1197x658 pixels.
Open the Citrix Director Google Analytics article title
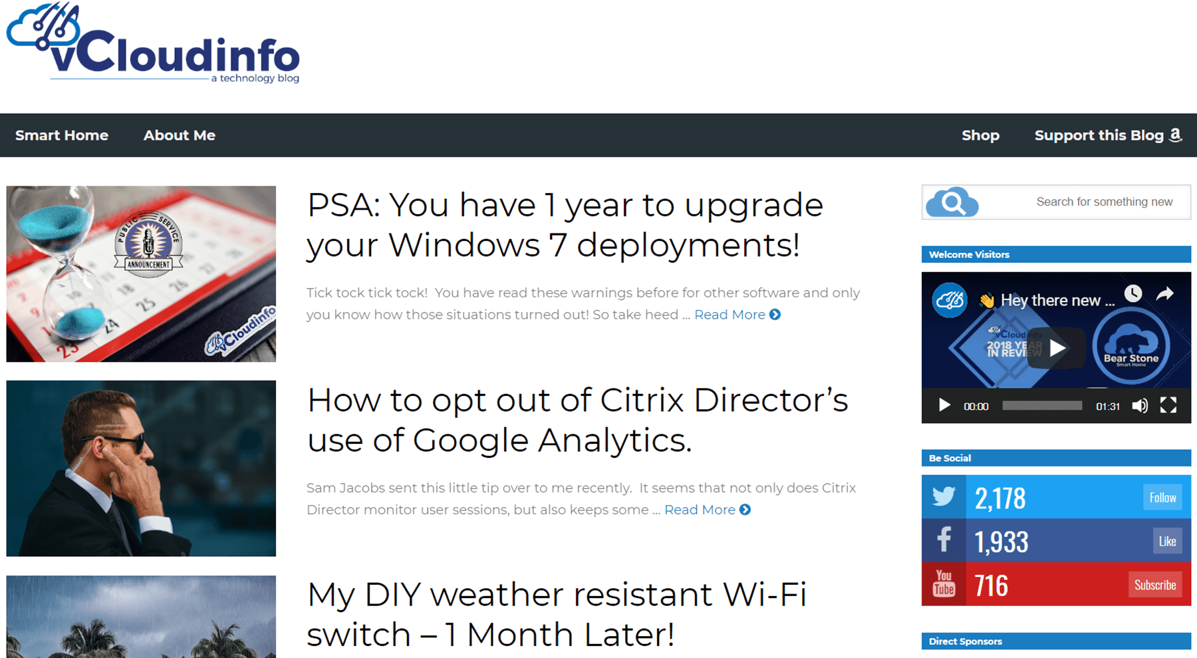click(x=578, y=420)
